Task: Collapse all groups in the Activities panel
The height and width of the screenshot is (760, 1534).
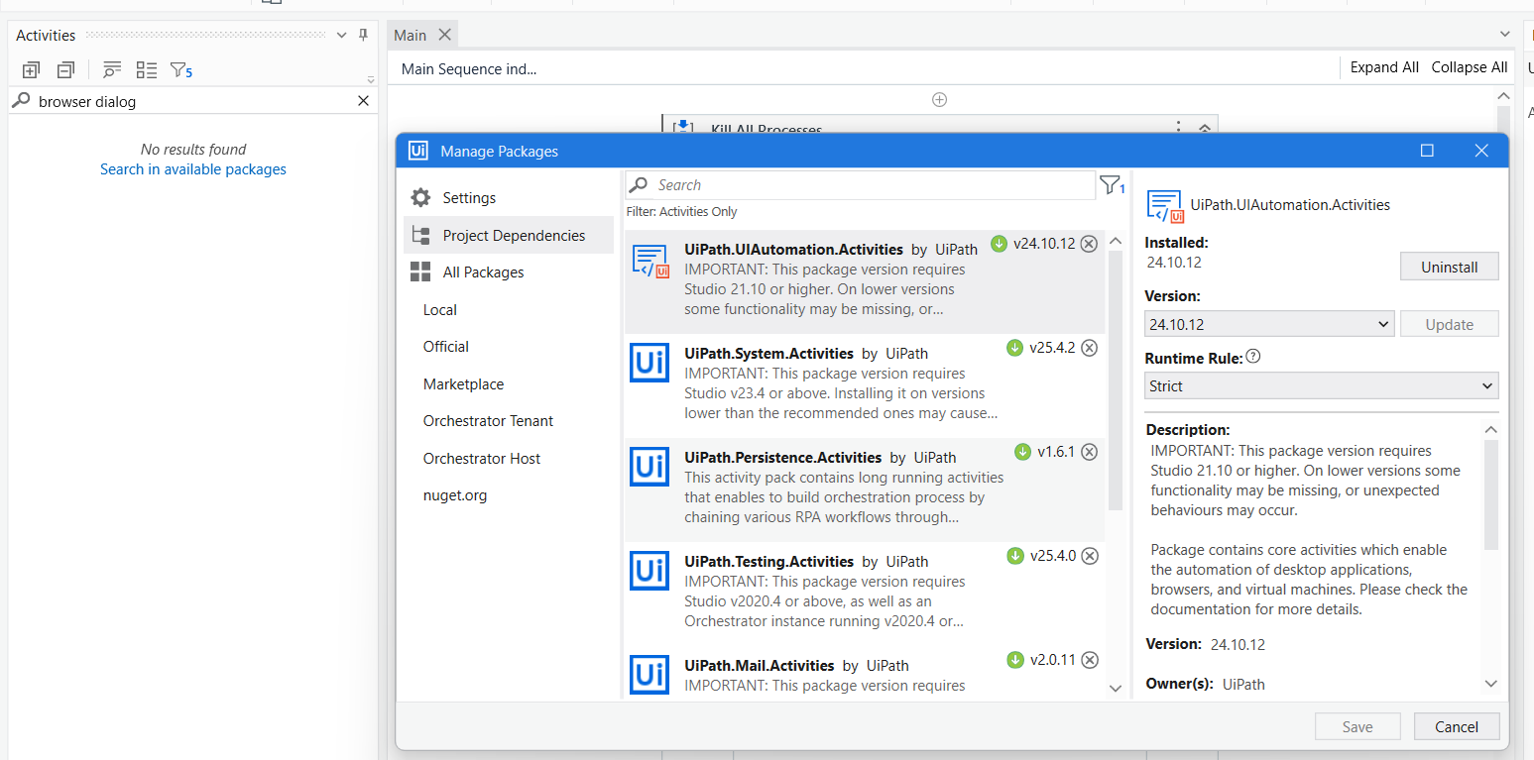Action: pyautogui.click(x=64, y=69)
